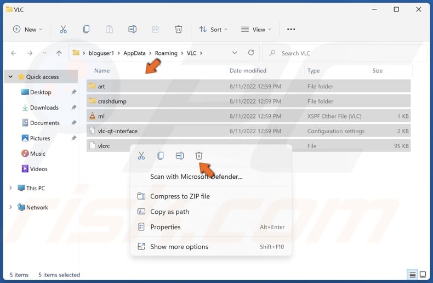Viewport: 433px width, 283px height.
Task: Refresh the VLC folder view
Action: (x=250, y=53)
